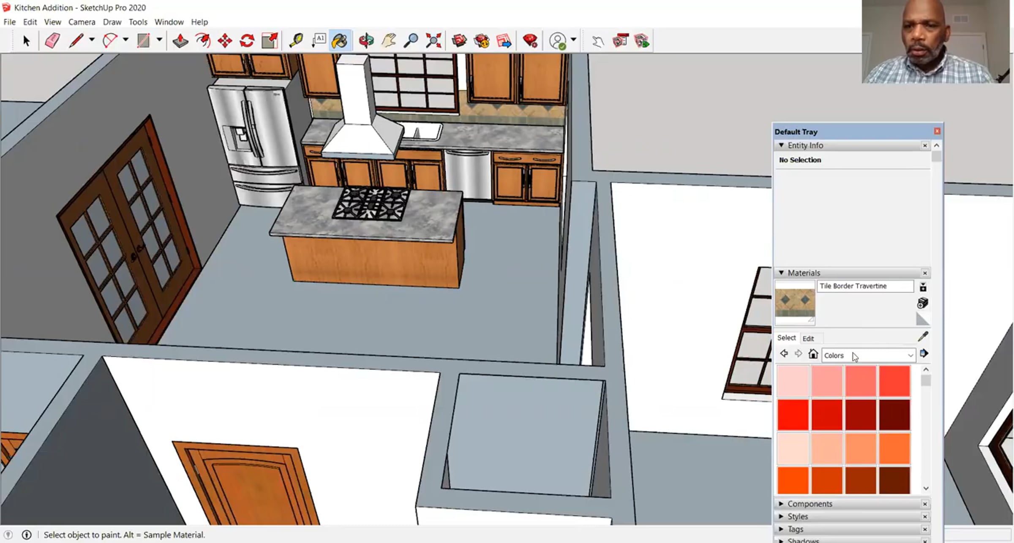This screenshot has width=1014, height=543.
Task: Open the pencil line tool dropdown arrow
Action: pyautogui.click(x=92, y=40)
